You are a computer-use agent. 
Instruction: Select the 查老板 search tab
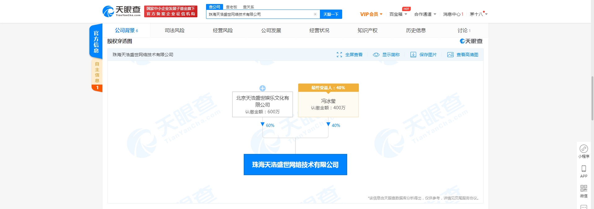pos(231,7)
